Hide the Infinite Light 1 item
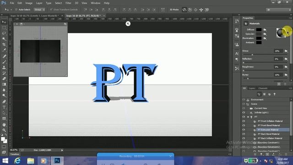Image resolution: width=293 pixels, height=165 pixels. (244, 113)
